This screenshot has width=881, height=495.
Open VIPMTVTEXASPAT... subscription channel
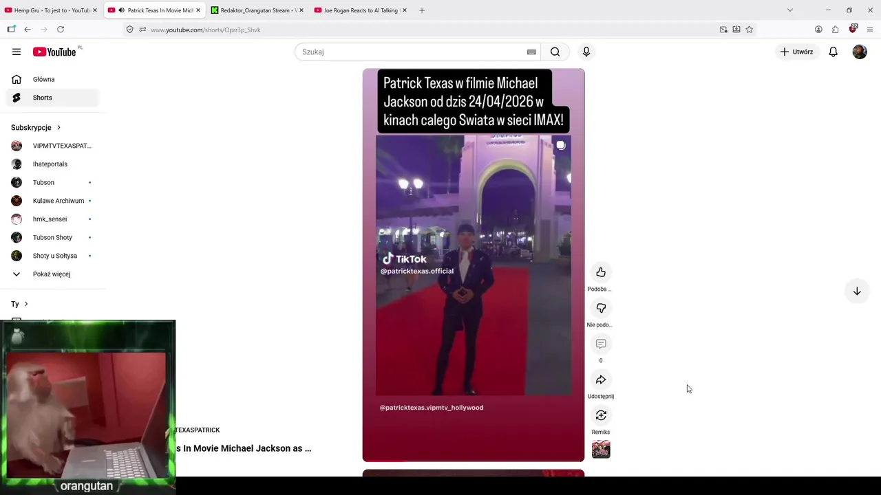(53, 146)
